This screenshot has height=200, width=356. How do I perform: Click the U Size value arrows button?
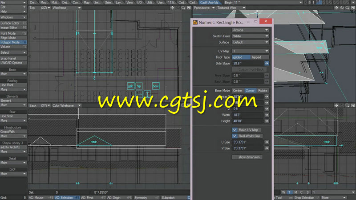coord(267,142)
